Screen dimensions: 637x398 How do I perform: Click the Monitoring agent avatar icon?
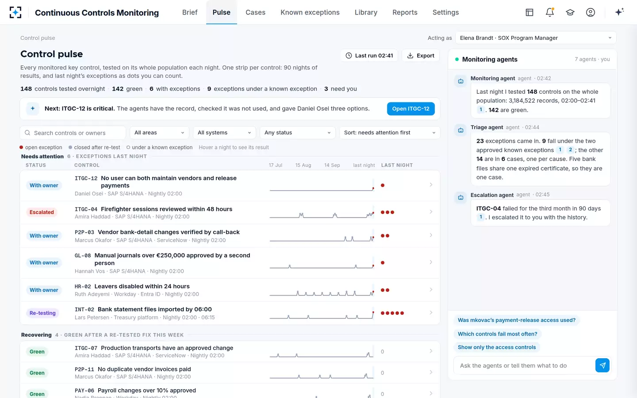click(460, 81)
